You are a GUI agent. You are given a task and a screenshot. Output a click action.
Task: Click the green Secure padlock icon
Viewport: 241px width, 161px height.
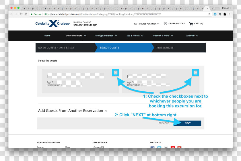[32, 14]
